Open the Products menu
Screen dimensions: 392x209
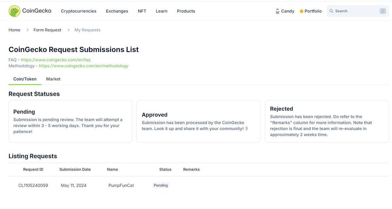coord(186,11)
